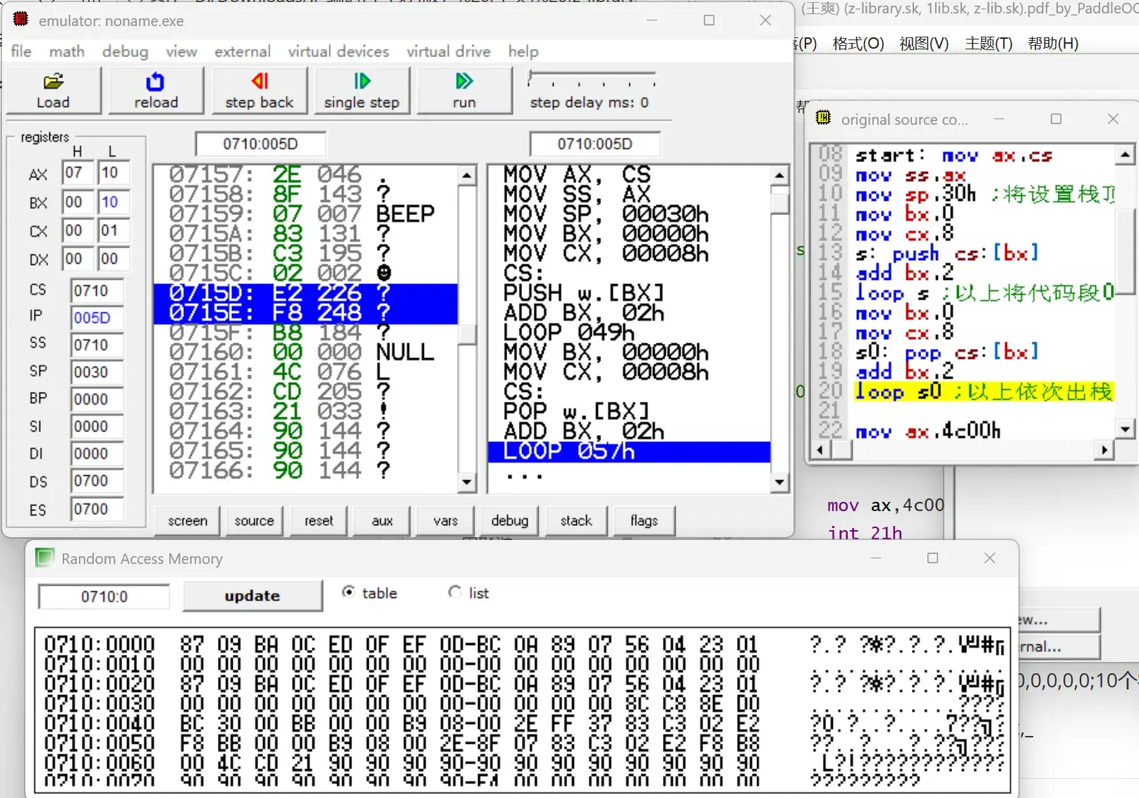Image resolution: width=1139 pixels, height=798 pixels.
Task: Click the source button
Action: coord(254,521)
